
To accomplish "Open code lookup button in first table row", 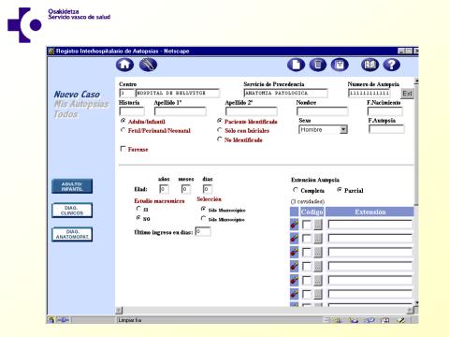I will point(318,225).
